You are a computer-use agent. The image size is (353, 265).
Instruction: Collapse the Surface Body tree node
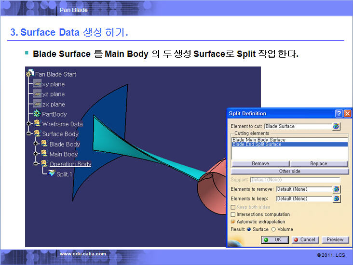click(29, 134)
